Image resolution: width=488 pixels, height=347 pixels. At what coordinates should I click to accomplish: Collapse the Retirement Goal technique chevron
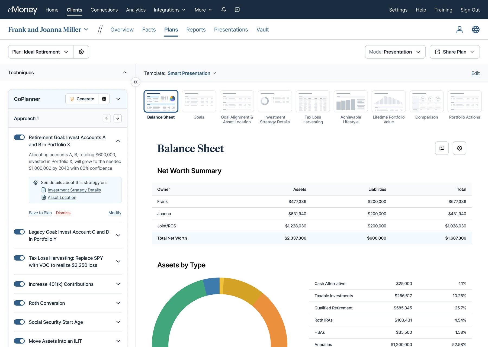coord(118,141)
